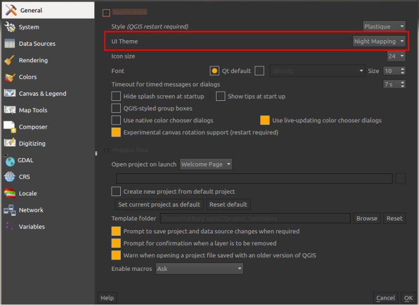Image resolution: width=419 pixels, height=306 pixels.
Task: Click the Size spinner for font
Action: (x=395, y=71)
